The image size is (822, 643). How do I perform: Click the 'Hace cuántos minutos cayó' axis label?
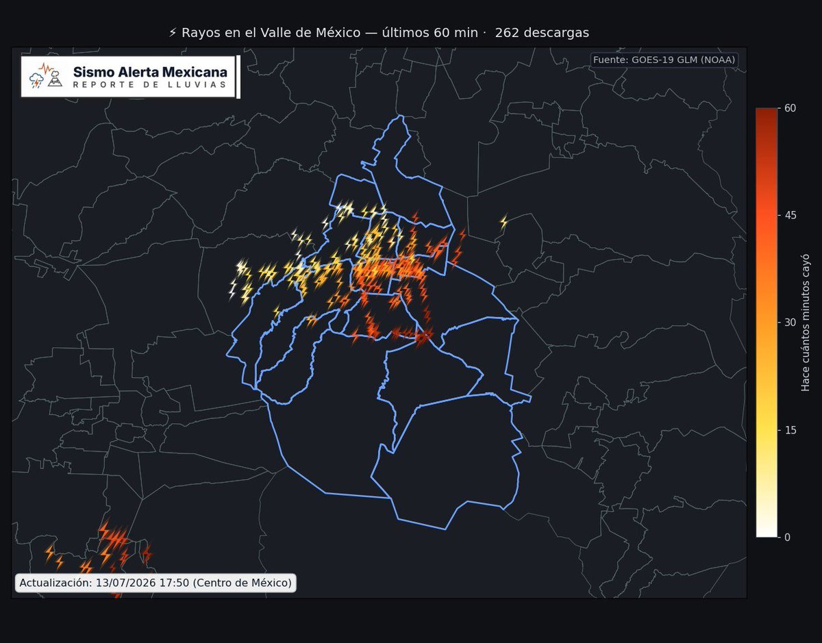(x=806, y=323)
